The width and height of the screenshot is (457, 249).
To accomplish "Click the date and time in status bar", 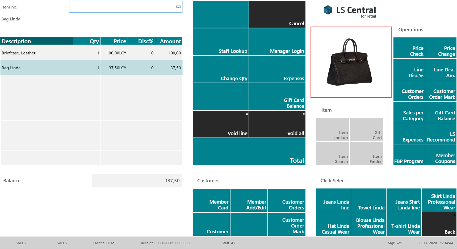I will pyautogui.click(x=436, y=243).
